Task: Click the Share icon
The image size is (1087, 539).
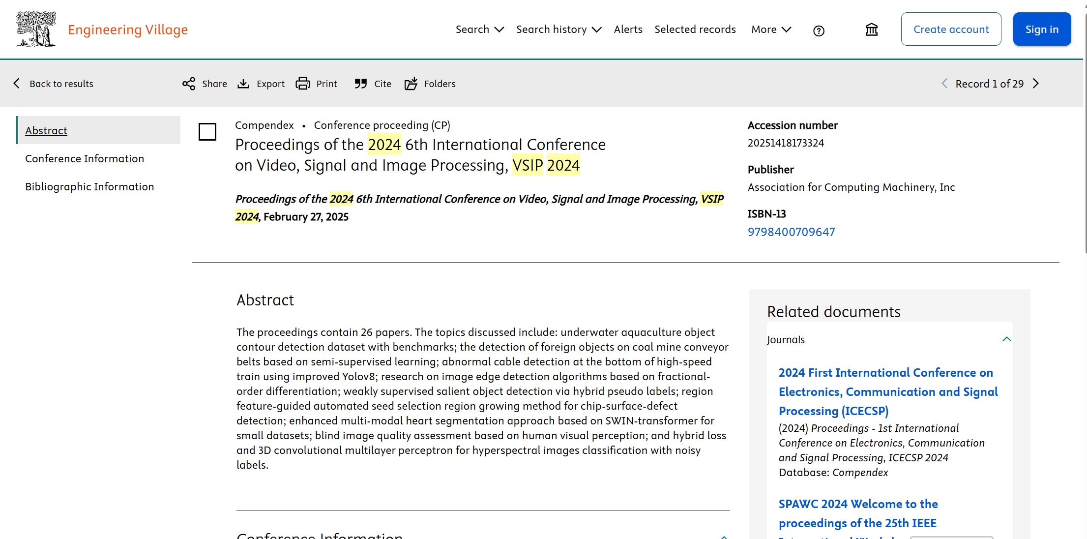Action: point(189,84)
